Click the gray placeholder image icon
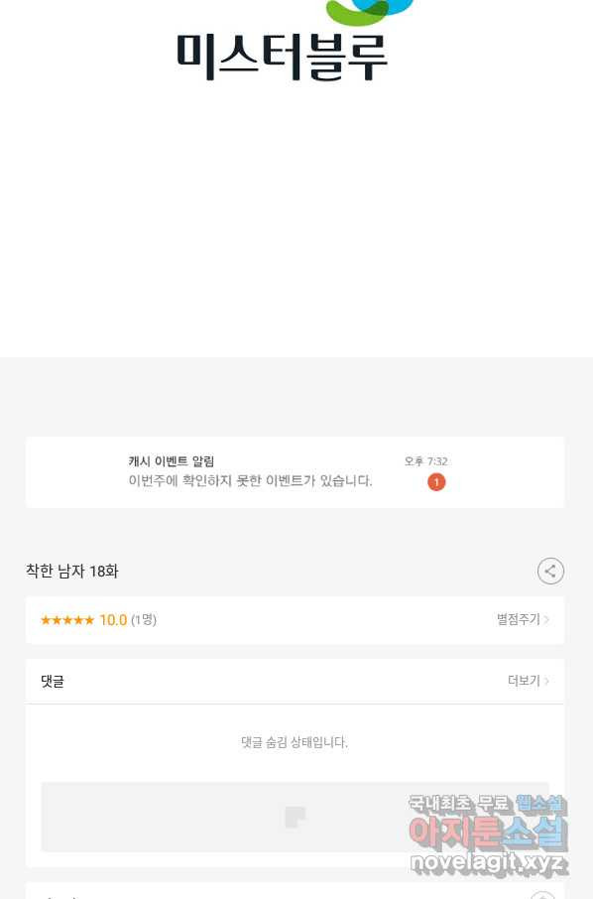593x899 pixels. (296, 817)
